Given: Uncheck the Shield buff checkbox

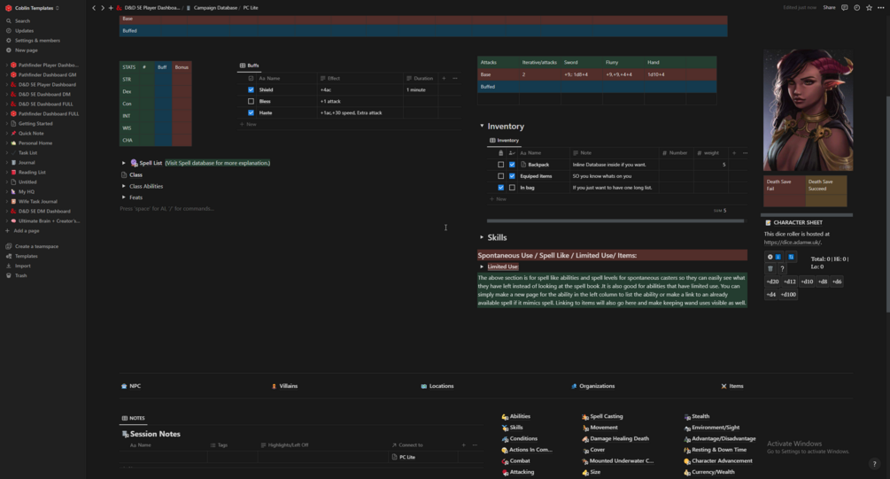Looking at the screenshot, I should coord(251,89).
